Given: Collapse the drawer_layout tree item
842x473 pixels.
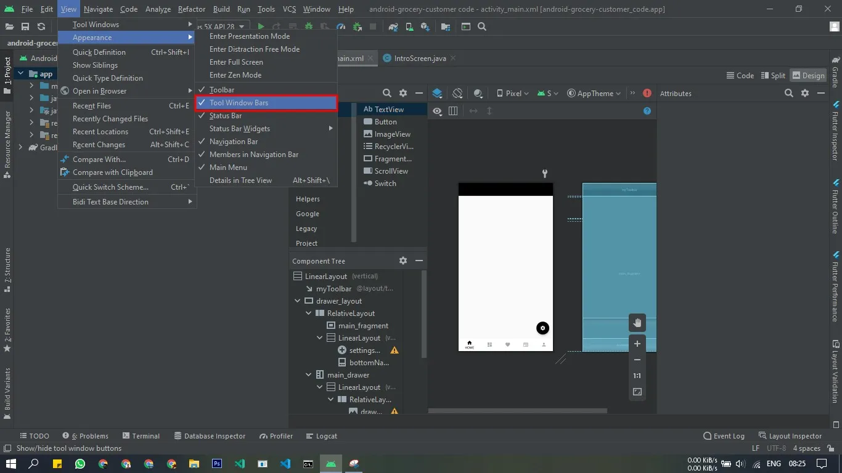Looking at the screenshot, I should tap(298, 301).
